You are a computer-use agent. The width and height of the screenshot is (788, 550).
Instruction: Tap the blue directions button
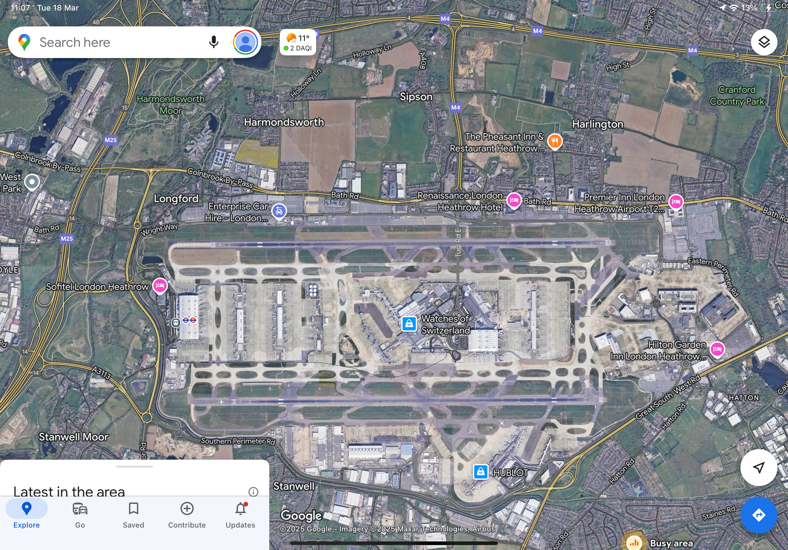pos(758,515)
